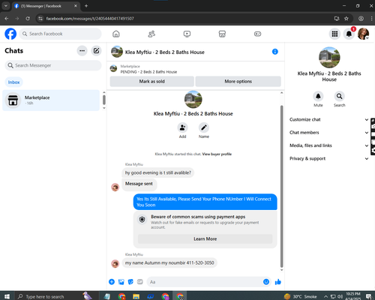Click Mark as sold button

pos(152,81)
